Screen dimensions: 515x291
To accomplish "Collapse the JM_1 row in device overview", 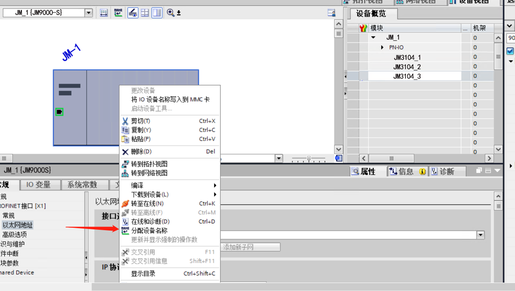I will [x=373, y=38].
